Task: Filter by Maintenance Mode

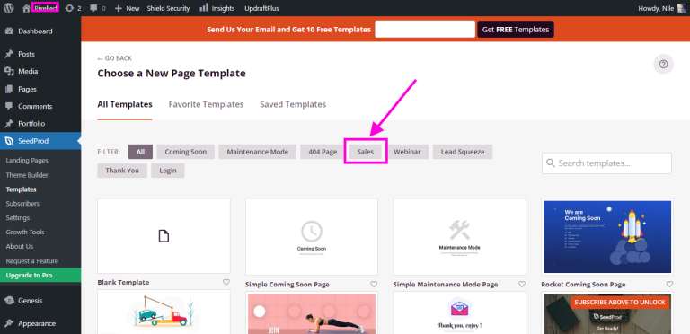Action: click(x=258, y=152)
